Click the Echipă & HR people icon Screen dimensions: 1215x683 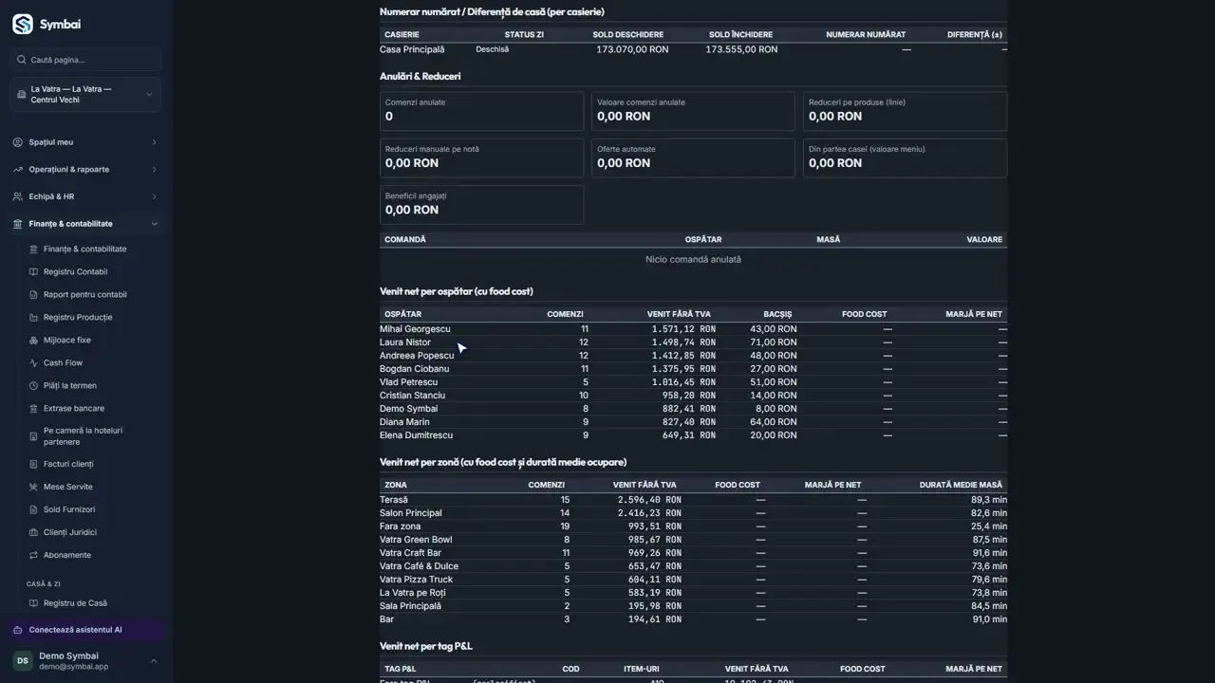(x=18, y=196)
